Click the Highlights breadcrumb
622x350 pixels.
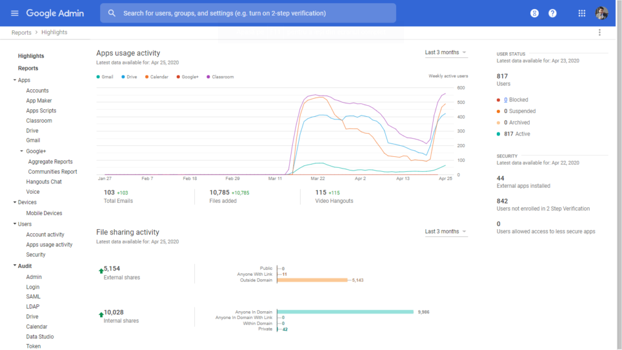click(x=54, y=33)
